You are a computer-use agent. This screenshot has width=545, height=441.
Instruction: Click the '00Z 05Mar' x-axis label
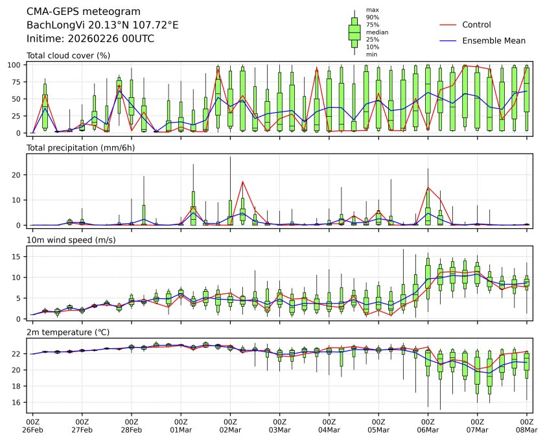pyautogui.click(x=378, y=426)
